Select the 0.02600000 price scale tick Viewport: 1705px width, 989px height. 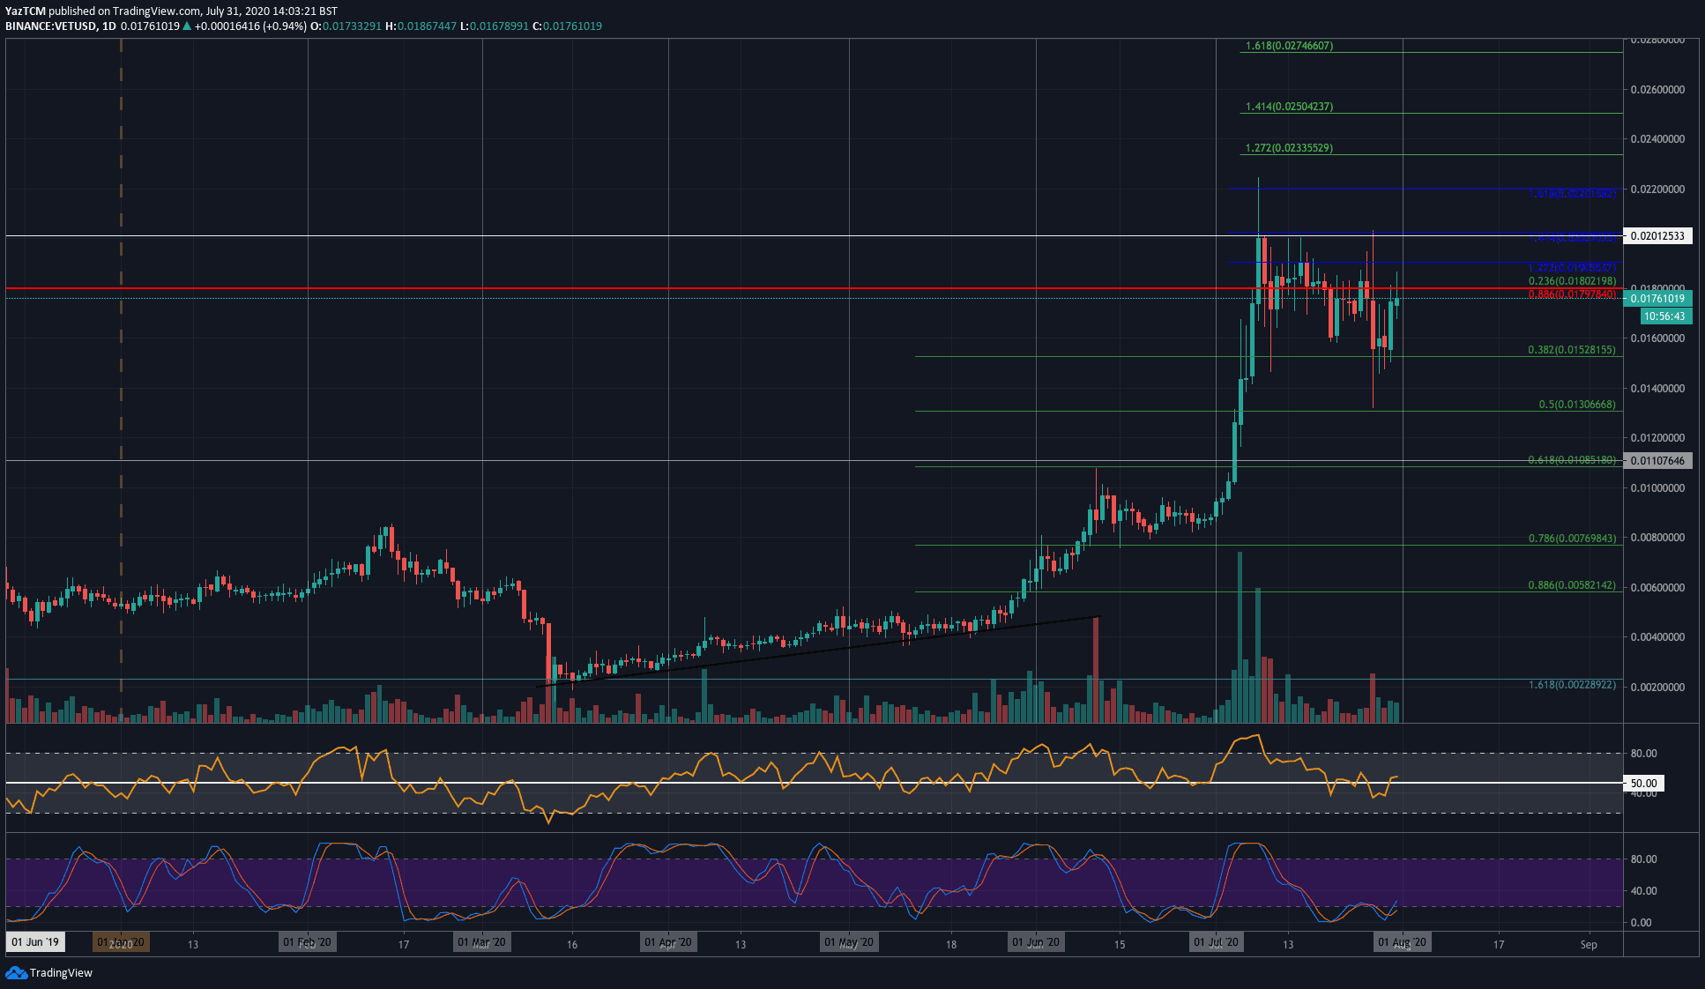click(1657, 90)
